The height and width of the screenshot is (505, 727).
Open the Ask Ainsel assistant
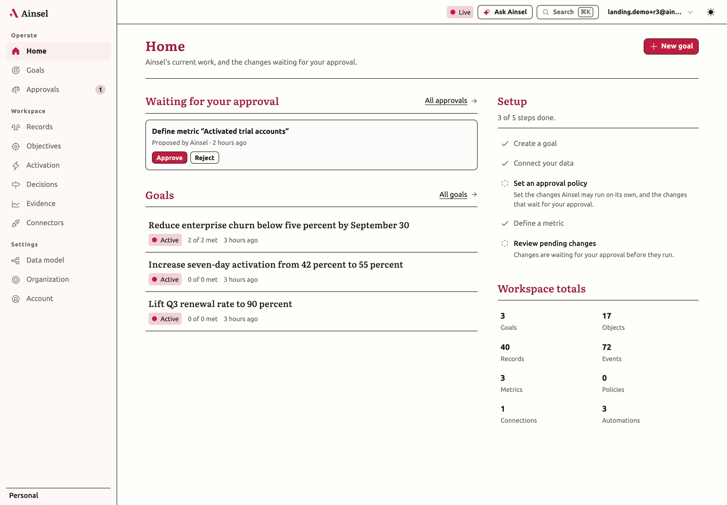point(505,12)
